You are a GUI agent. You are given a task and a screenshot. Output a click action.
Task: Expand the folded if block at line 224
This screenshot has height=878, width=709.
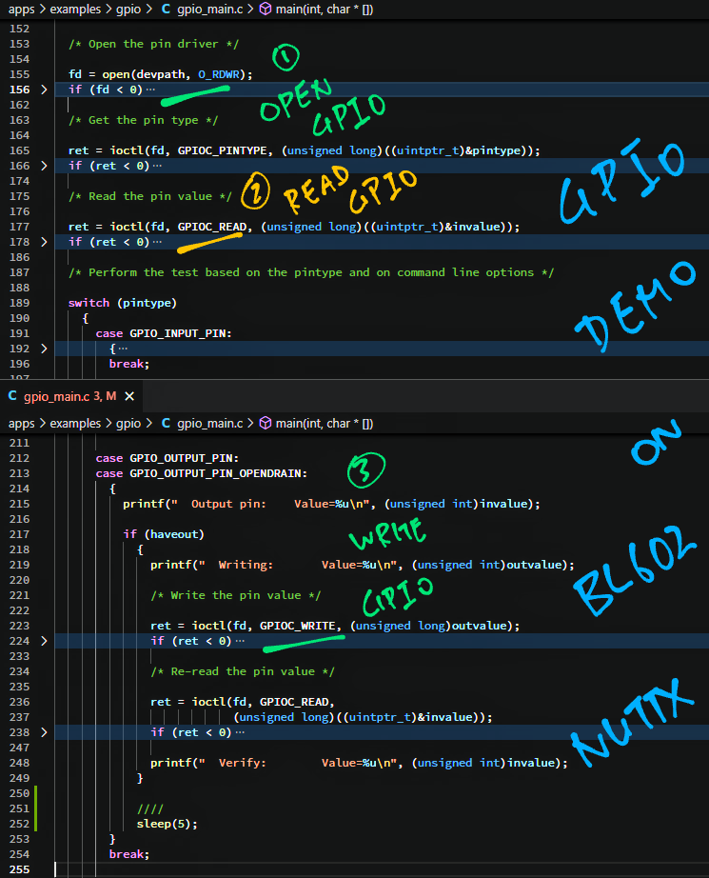point(44,641)
